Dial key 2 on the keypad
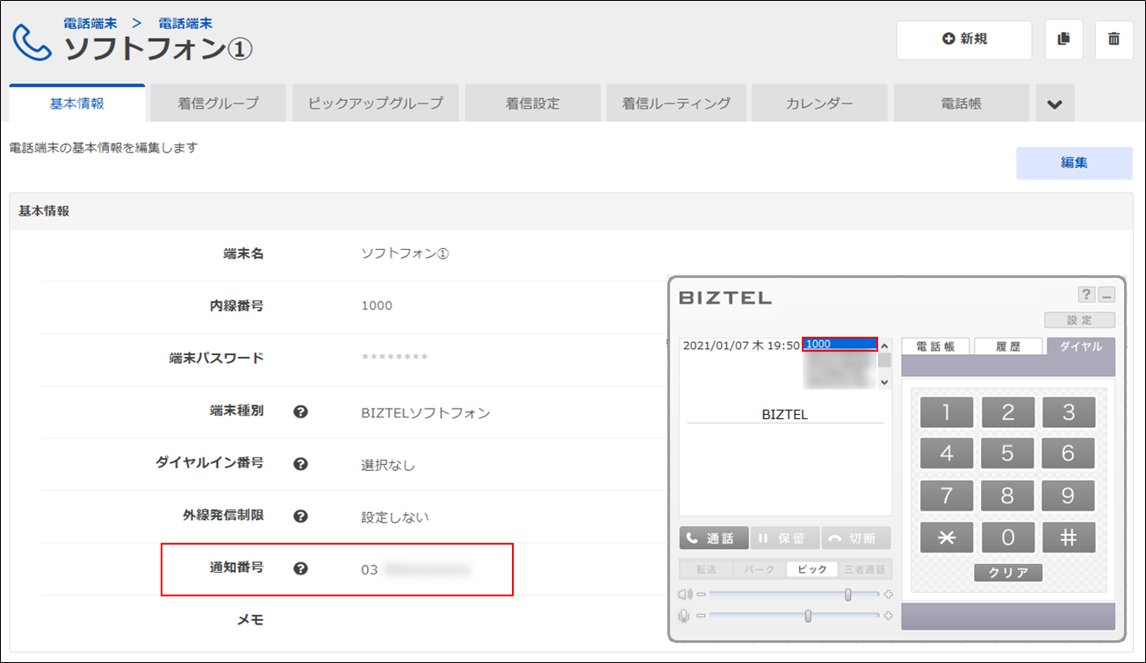Image resolution: width=1146 pixels, height=663 pixels. tap(1008, 412)
